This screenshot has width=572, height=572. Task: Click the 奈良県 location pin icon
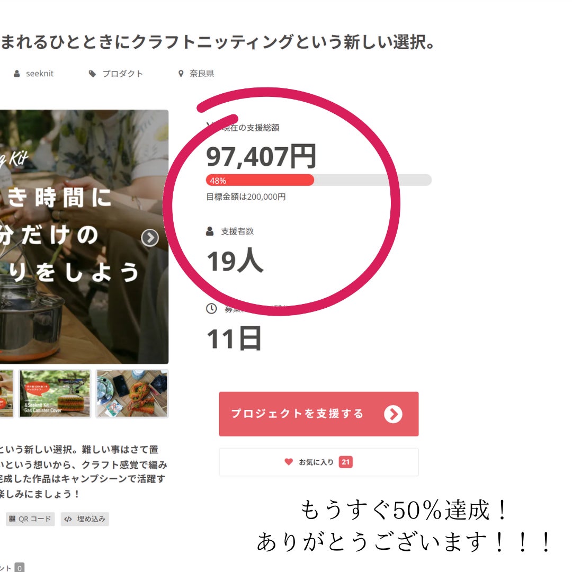pos(181,74)
